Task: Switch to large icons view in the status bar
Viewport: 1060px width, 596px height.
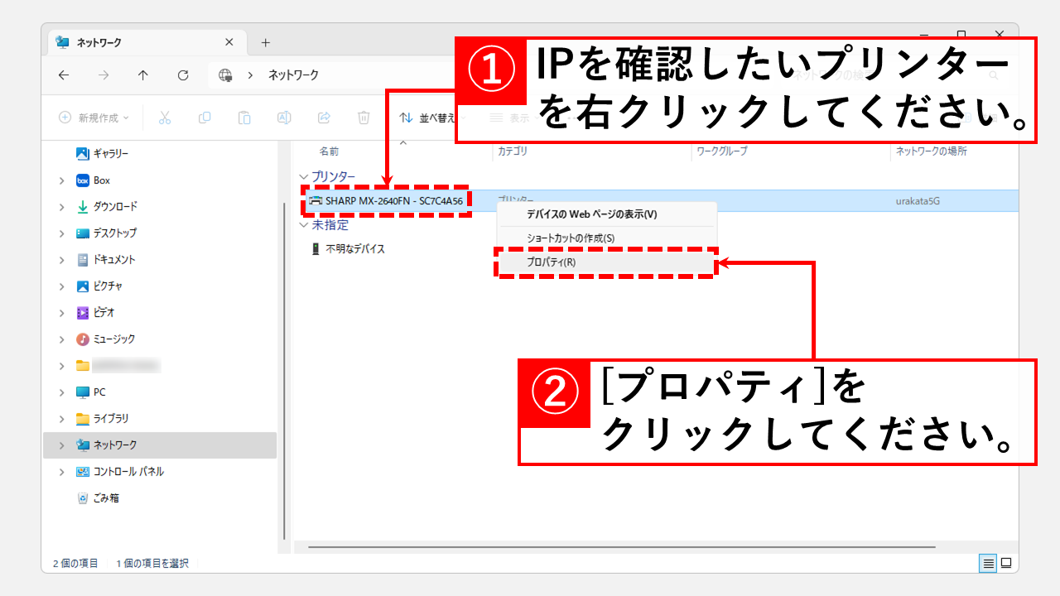Action: (1006, 564)
